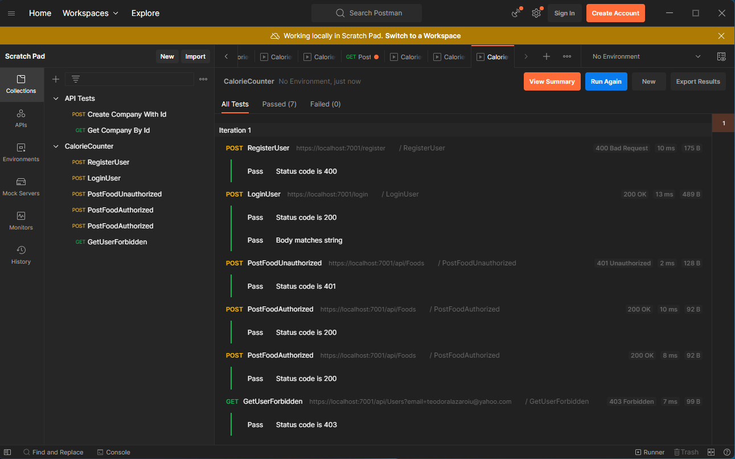Select the LoginUser result row
The width and height of the screenshot is (735, 459).
pos(463,194)
